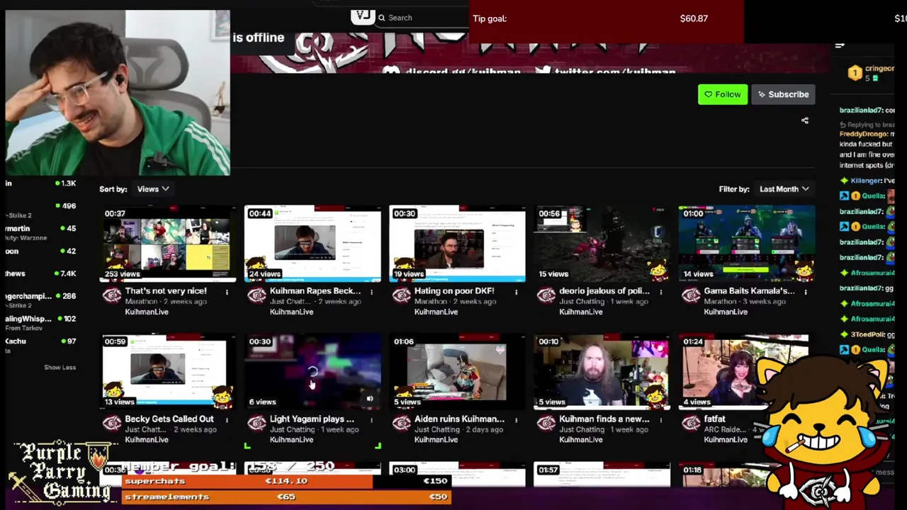Play the 6 views clip thumbnail

point(312,372)
